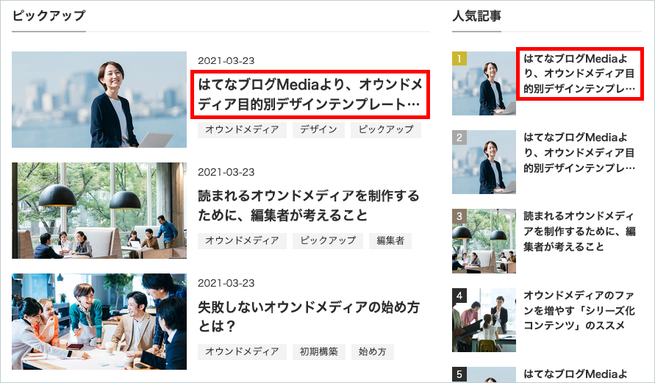
Task: Open pickup article 読まれるオウンドメディアを制作するために
Action: click(308, 206)
